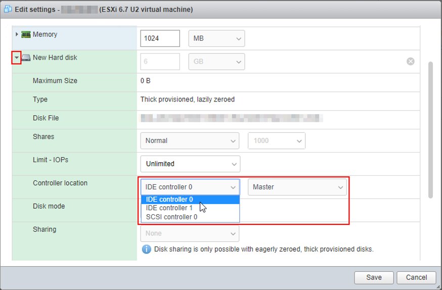Select SCSI controller 0 from the list
Image resolution: width=442 pixels, height=290 pixels.
click(x=190, y=217)
